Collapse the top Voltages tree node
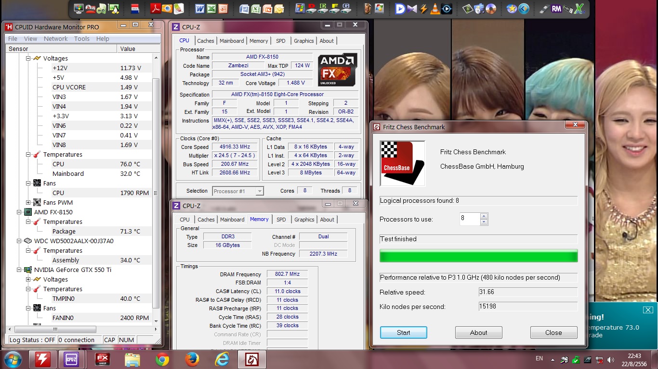The height and width of the screenshot is (369, 658). pyautogui.click(x=28, y=58)
